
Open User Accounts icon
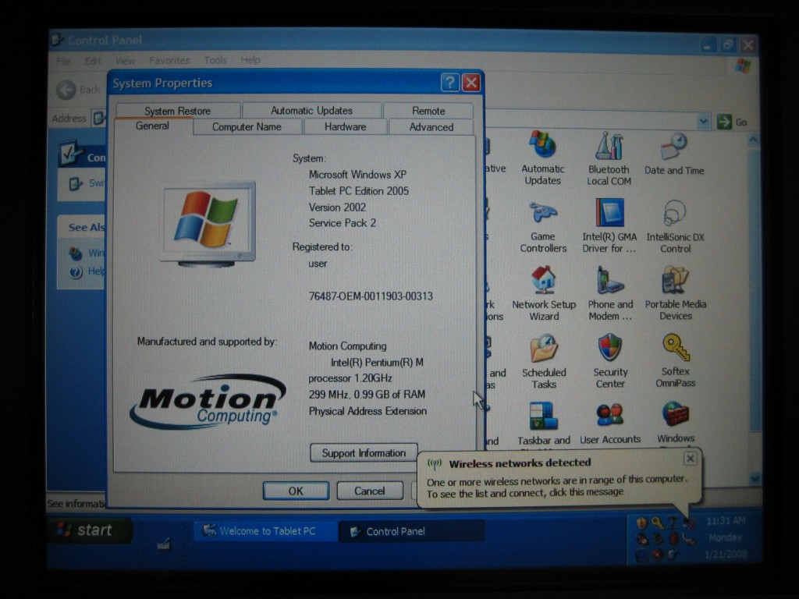click(610, 424)
